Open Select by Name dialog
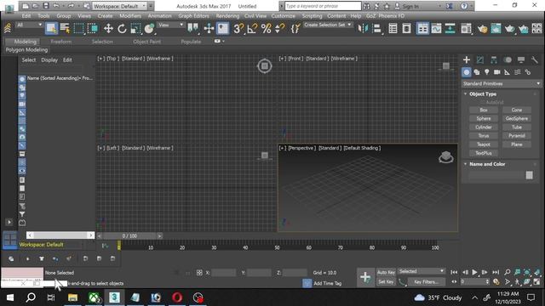Viewport: 545px width, 306px height. (x=65, y=28)
